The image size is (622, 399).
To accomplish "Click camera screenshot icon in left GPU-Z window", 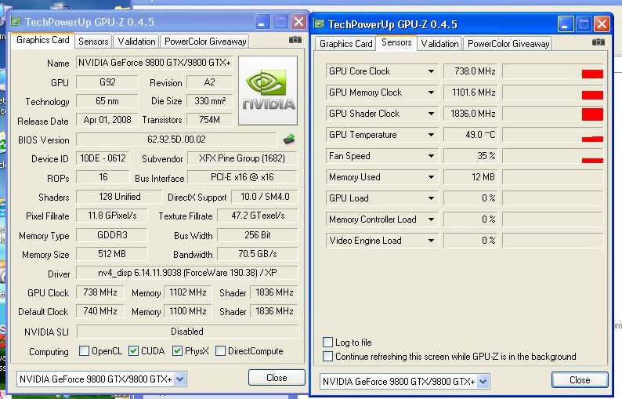I will point(295,40).
